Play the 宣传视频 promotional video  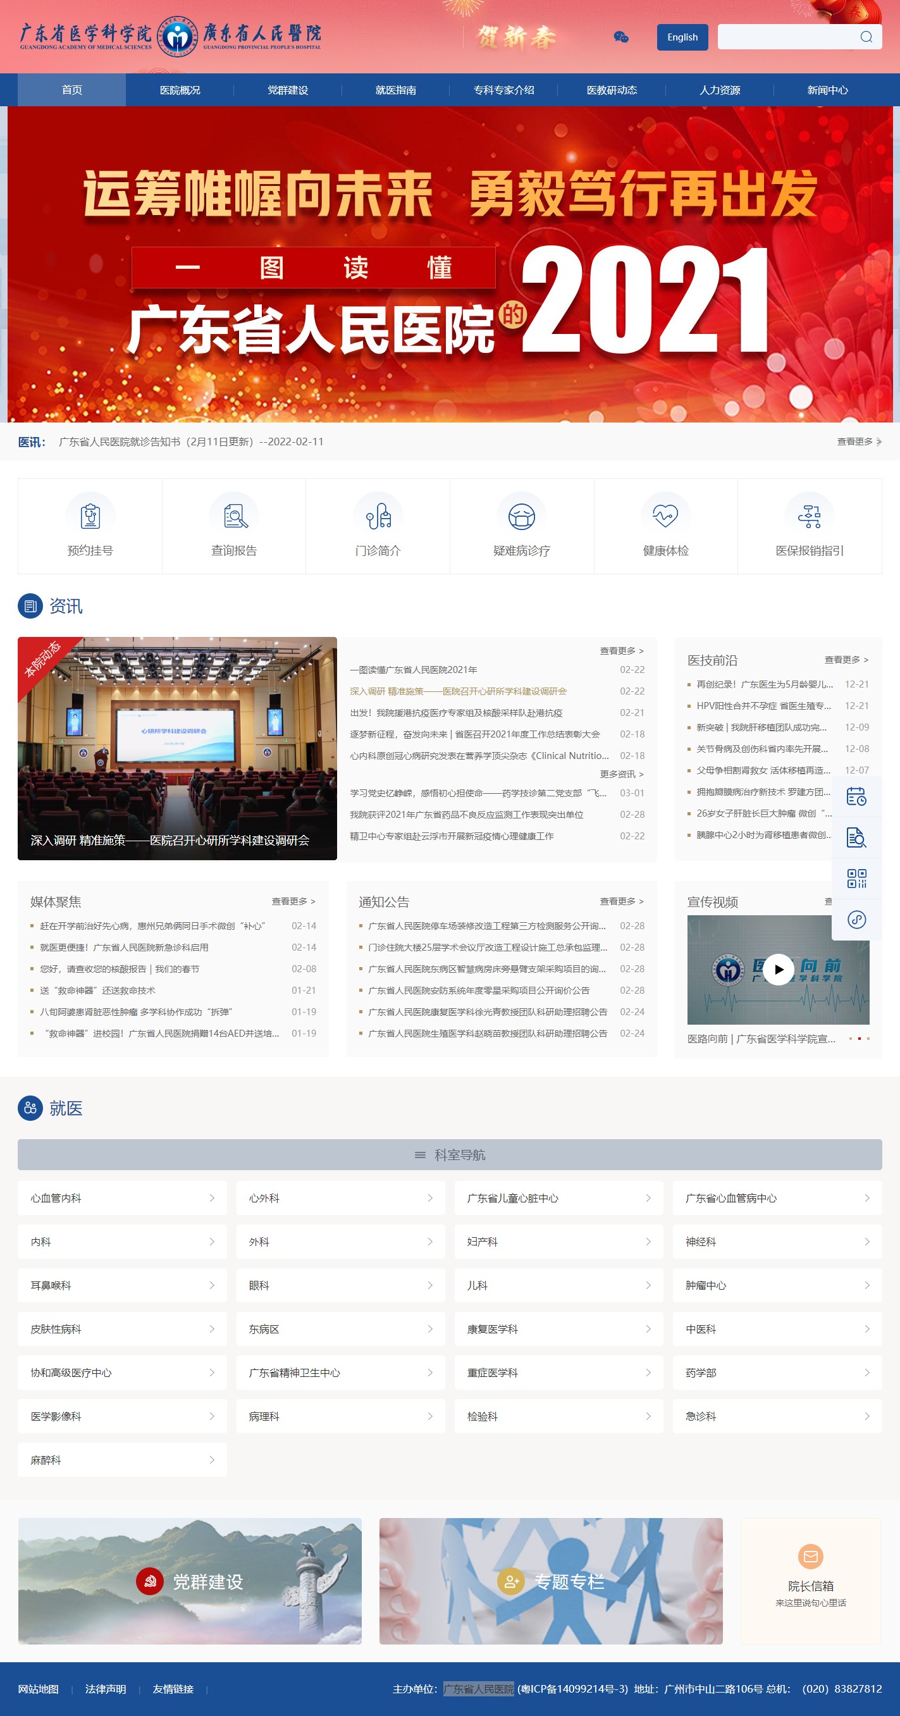(x=778, y=969)
